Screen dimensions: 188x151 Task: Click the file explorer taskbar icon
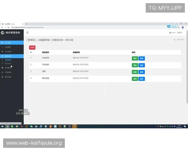click(x=17, y=126)
